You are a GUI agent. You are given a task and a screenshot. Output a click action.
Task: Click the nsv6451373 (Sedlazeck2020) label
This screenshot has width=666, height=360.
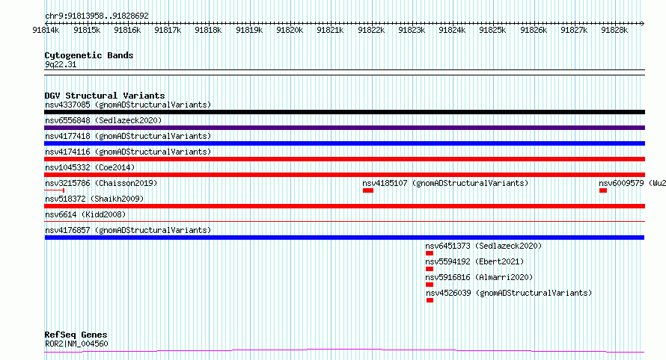point(483,246)
